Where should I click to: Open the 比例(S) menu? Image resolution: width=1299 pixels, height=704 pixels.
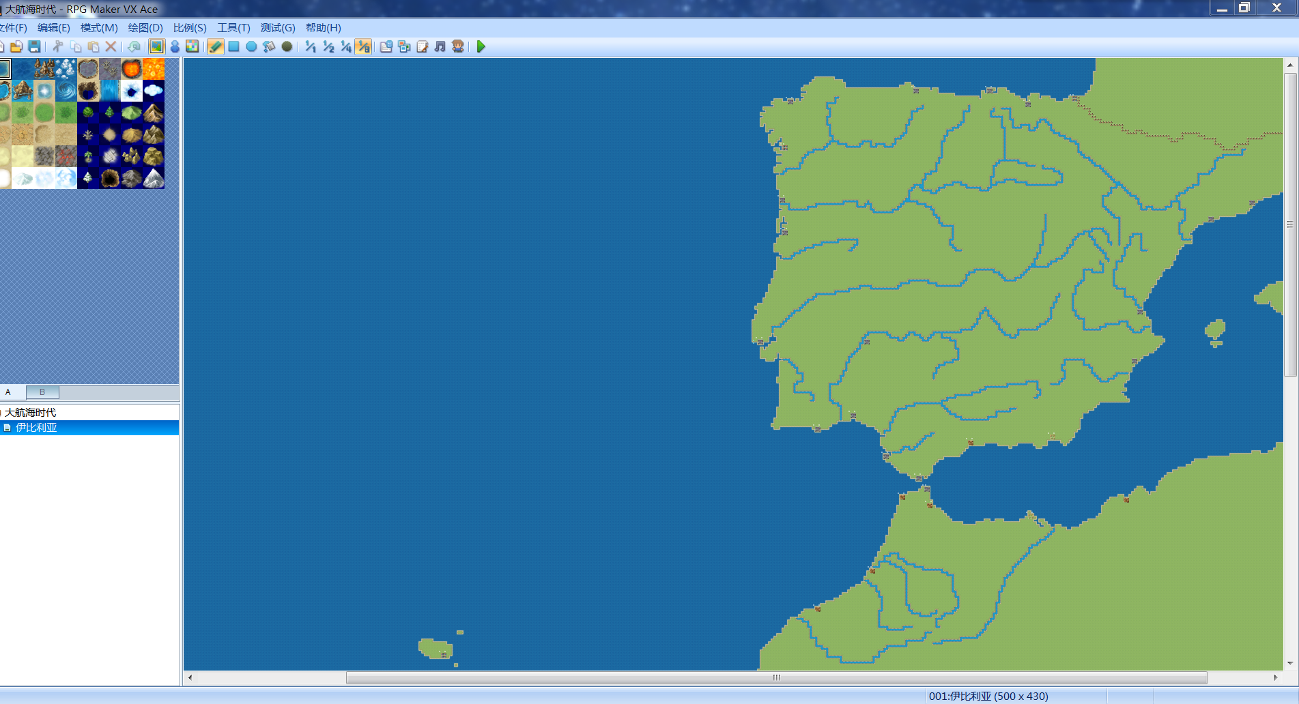click(190, 28)
